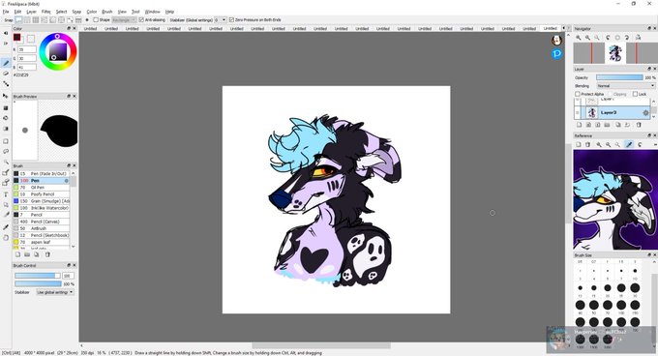Delete selected brush from Brush panel
Viewport: 658px width, 356px height.
click(x=47, y=254)
